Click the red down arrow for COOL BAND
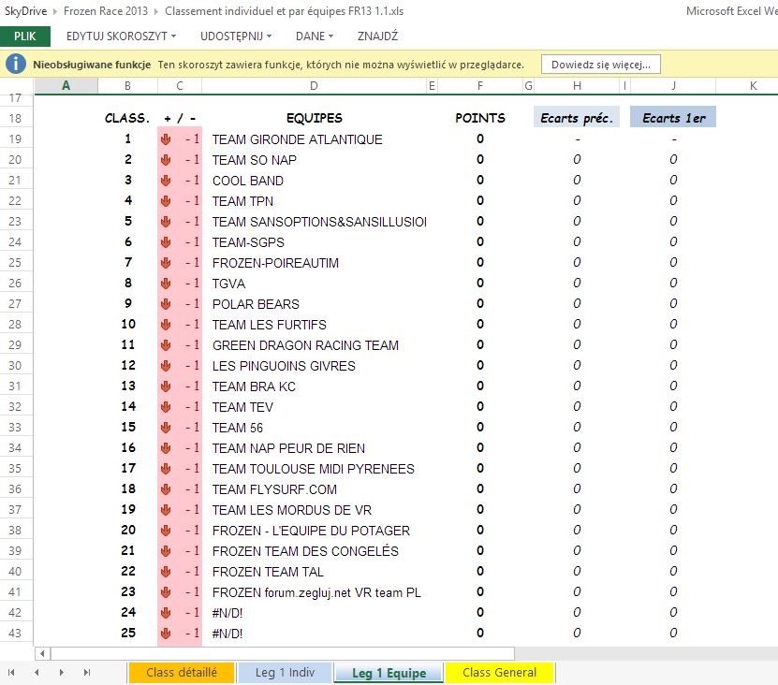Viewport: 778px width, 685px height. [166, 181]
